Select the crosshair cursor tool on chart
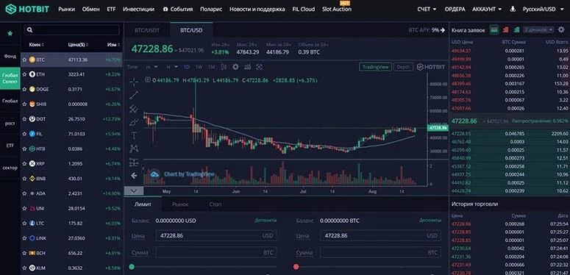Viewport: 570px width, 275px height. 134,82
